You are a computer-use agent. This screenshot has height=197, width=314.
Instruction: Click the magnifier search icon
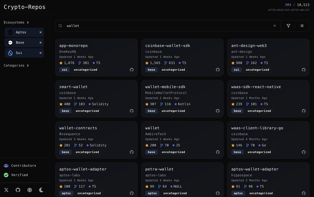click(x=60, y=26)
